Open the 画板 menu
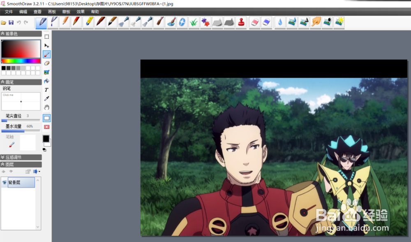Viewport: 411px width, 242px height. [x=52, y=12]
